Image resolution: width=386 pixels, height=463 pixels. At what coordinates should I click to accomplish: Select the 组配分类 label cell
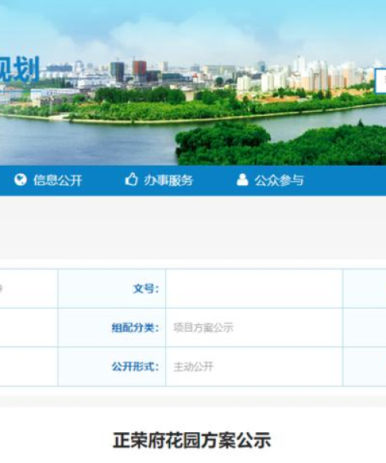(112, 327)
